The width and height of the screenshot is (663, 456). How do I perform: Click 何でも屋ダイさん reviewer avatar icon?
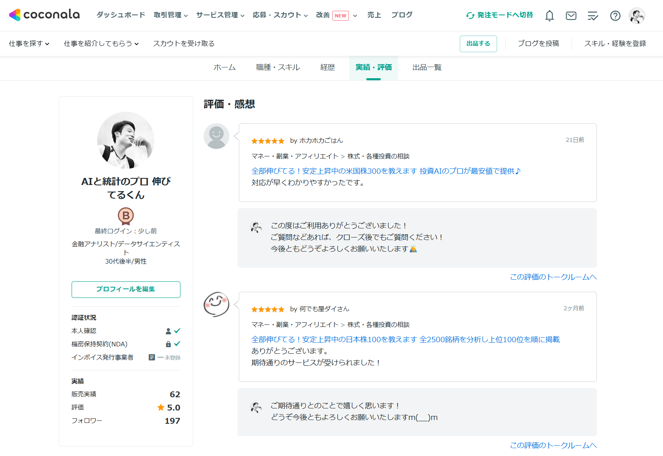[x=216, y=304]
